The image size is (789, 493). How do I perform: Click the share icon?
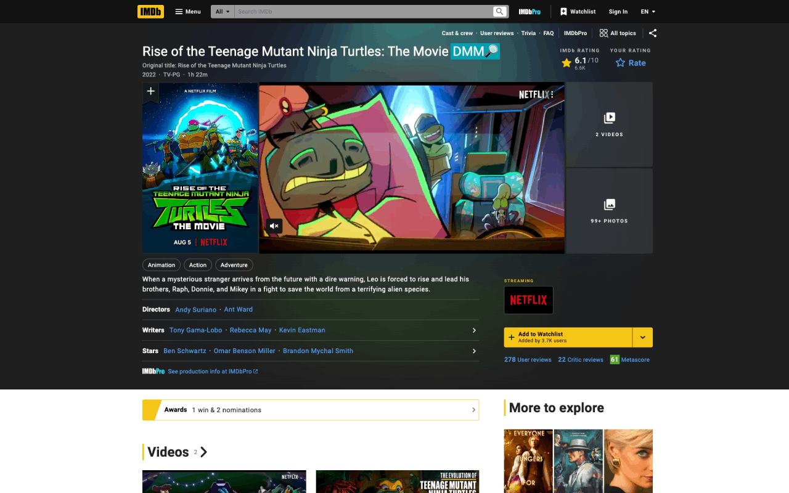click(x=653, y=33)
